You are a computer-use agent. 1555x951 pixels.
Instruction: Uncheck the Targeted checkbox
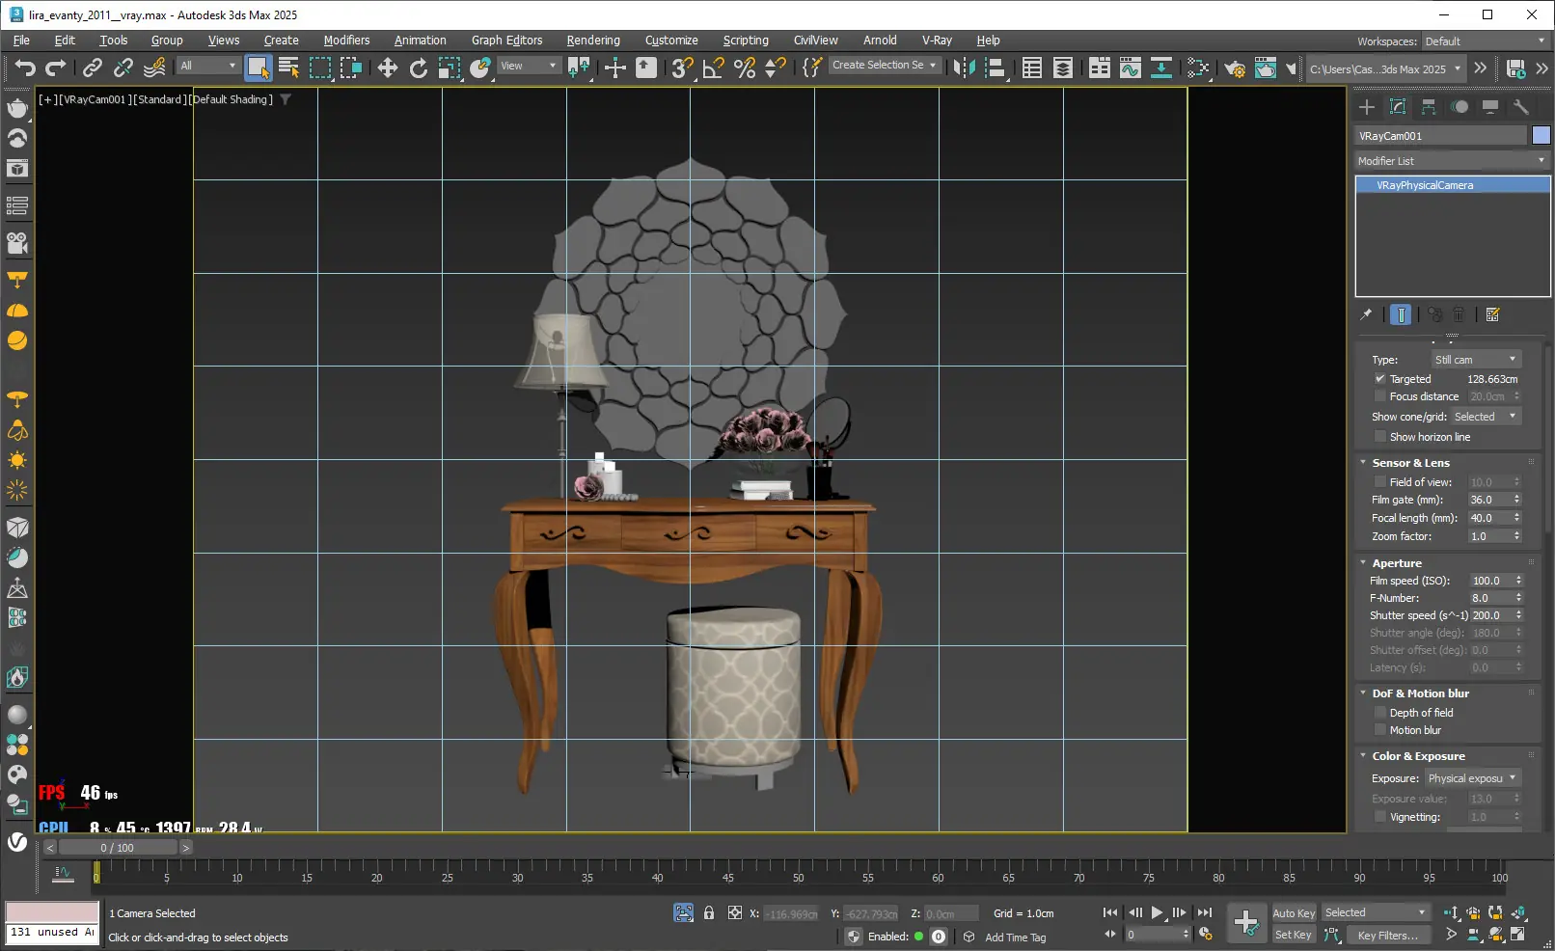pyautogui.click(x=1379, y=379)
